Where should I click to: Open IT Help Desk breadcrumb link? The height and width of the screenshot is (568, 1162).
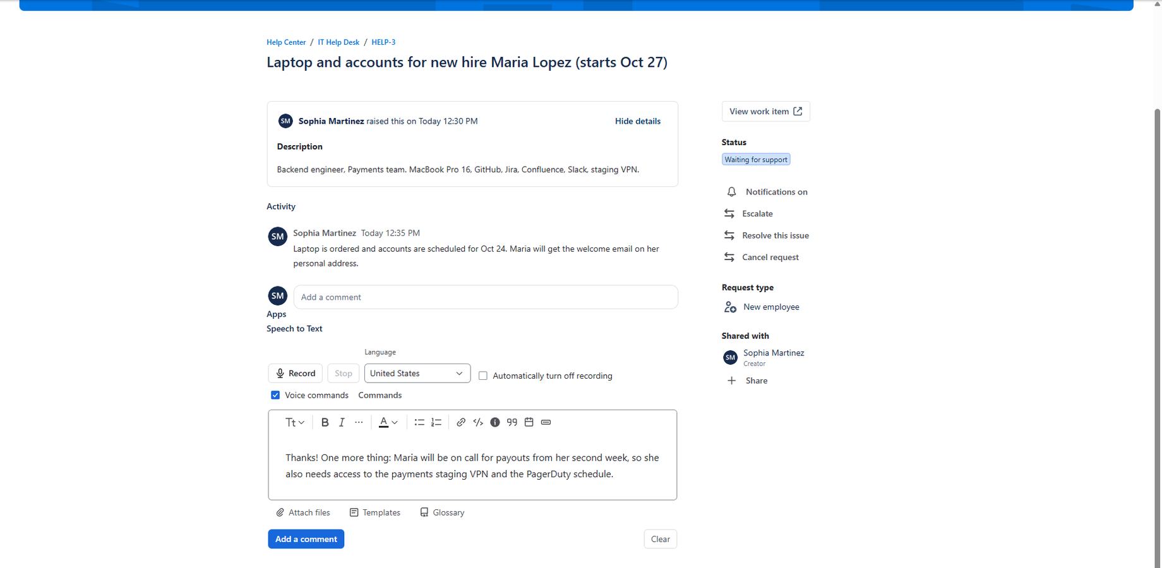click(338, 42)
